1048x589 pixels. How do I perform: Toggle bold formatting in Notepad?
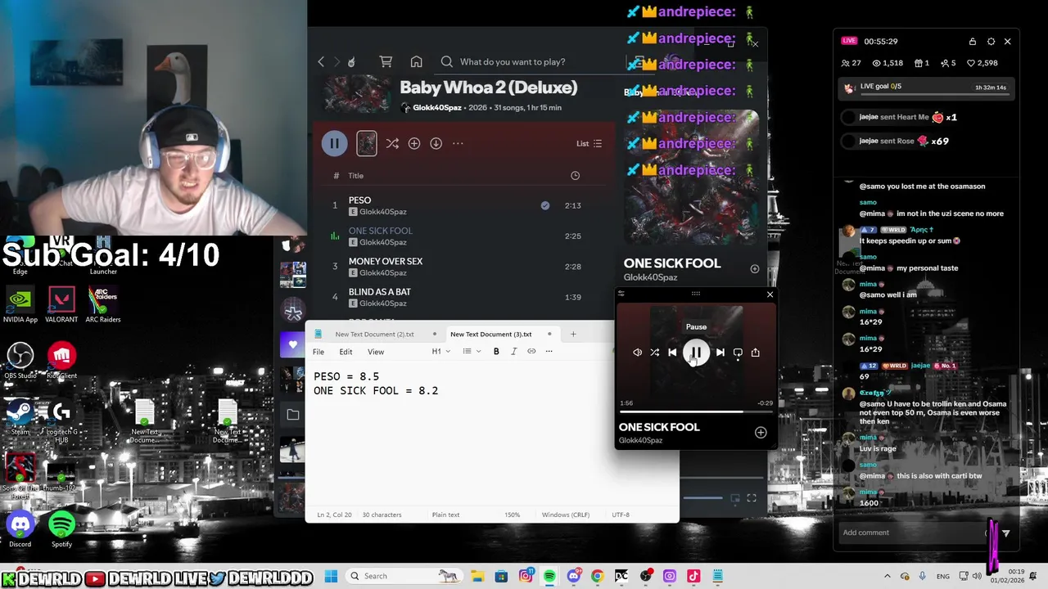click(496, 352)
